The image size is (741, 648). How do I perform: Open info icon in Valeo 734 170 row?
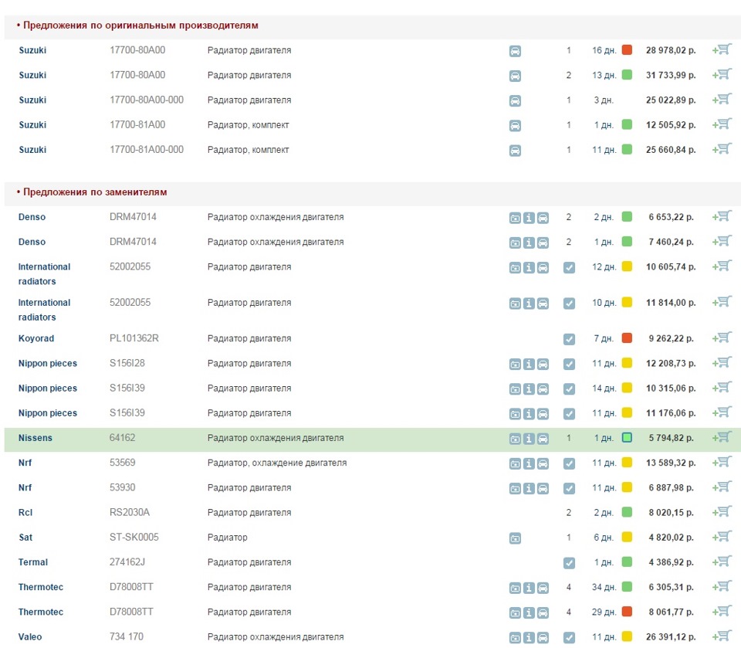pos(530,637)
